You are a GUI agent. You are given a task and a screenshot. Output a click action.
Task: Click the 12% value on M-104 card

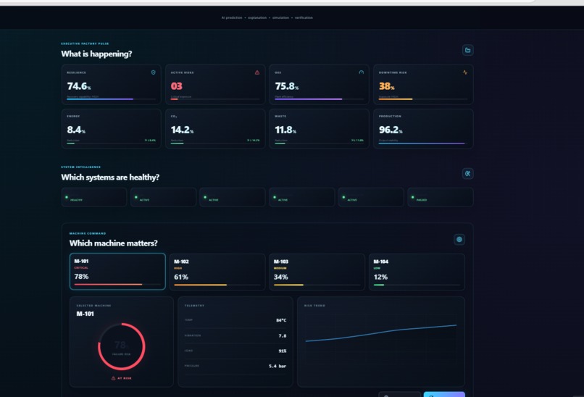[x=380, y=277]
